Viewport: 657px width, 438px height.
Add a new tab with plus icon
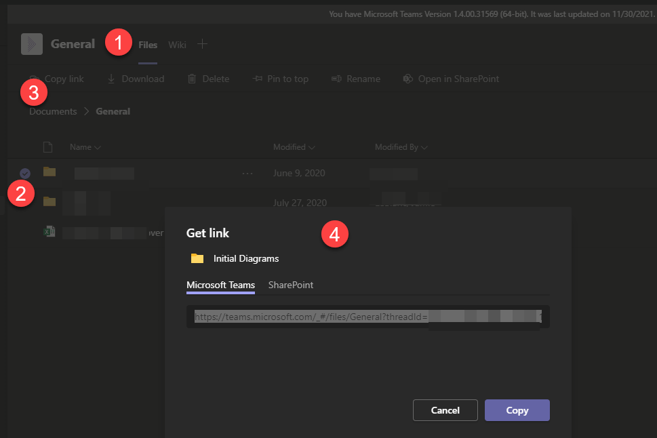(x=202, y=44)
